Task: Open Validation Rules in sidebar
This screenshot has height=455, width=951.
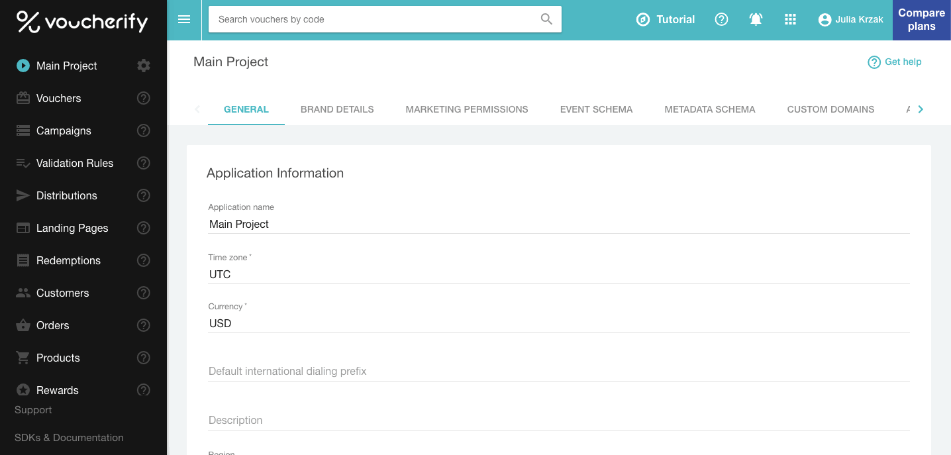Action: pos(75,163)
